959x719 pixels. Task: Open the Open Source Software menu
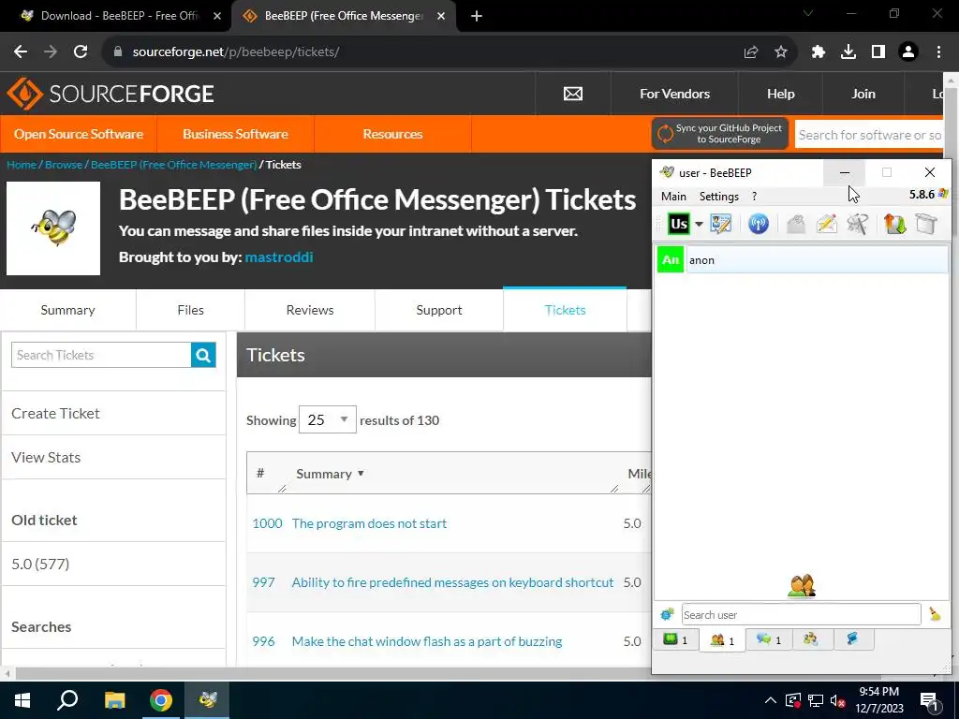pos(79,134)
